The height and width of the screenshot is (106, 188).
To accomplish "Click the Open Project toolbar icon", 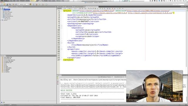I will [x=7, y=4].
